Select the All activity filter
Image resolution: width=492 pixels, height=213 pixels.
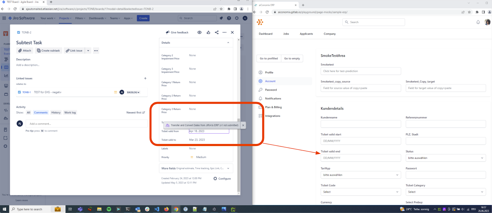click(x=29, y=113)
